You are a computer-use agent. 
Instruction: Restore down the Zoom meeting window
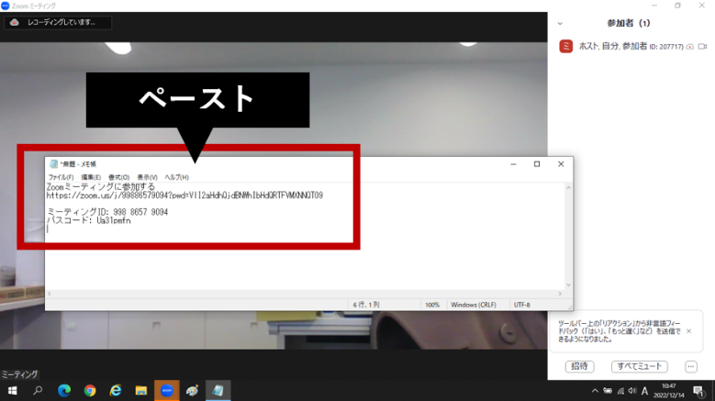coord(677,6)
